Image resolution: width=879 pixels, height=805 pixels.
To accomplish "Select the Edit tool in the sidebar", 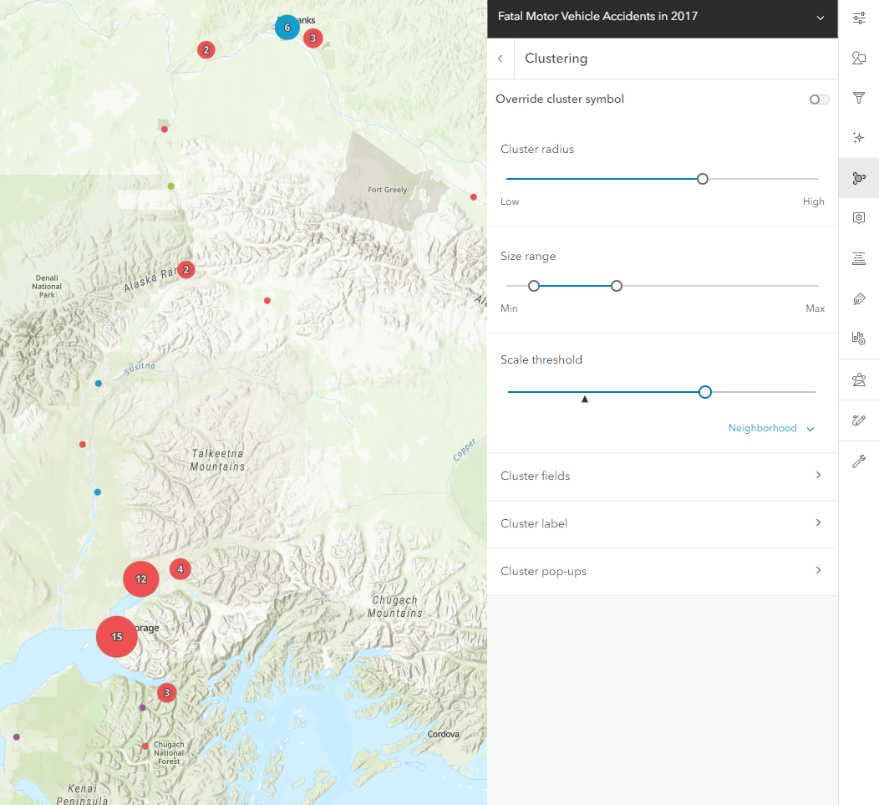I will [x=859, y=420].
